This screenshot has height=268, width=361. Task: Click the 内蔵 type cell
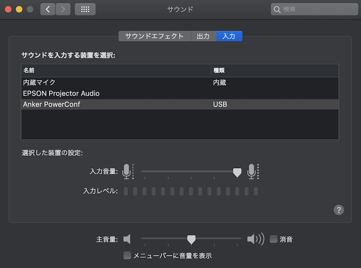219,82
